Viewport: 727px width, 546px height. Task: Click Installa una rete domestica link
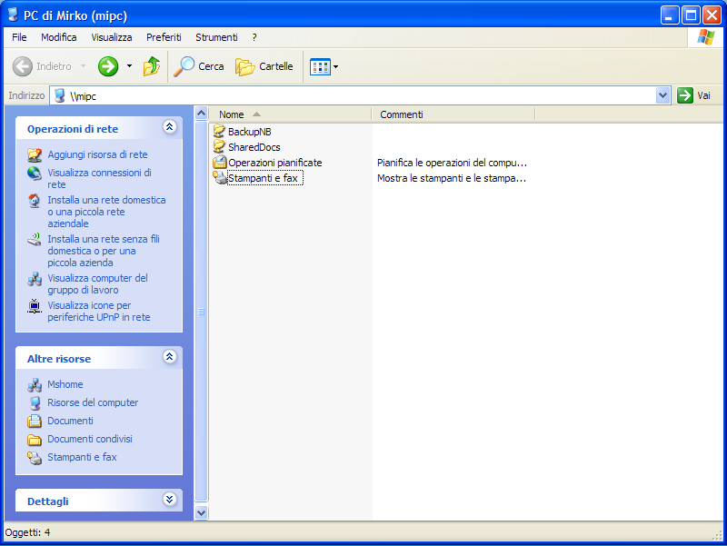(106, 212)
